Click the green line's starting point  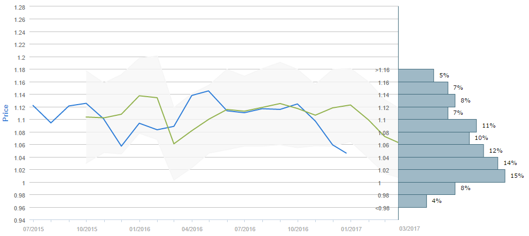pyautogui.click(x=86, y=116)
